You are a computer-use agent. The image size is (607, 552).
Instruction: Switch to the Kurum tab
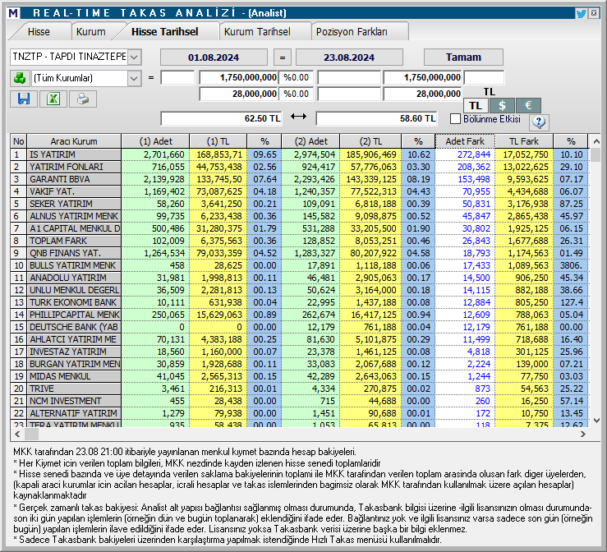pyautogui.click(x=91, y=32)
